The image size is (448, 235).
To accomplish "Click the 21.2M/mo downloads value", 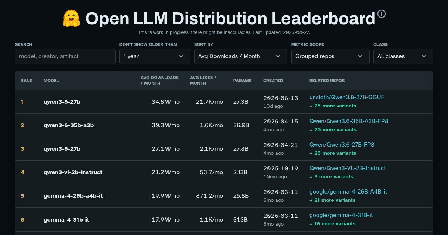I will [x=166, y=172].
